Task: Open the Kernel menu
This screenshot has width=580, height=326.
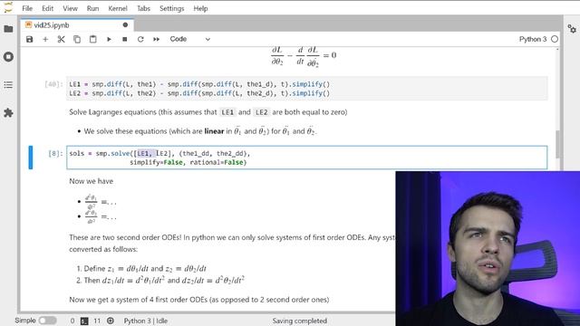Action: pos(118,8)
